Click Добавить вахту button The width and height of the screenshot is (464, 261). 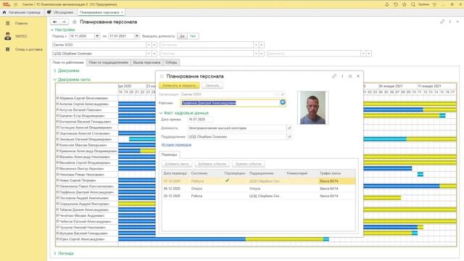[177, 164]
